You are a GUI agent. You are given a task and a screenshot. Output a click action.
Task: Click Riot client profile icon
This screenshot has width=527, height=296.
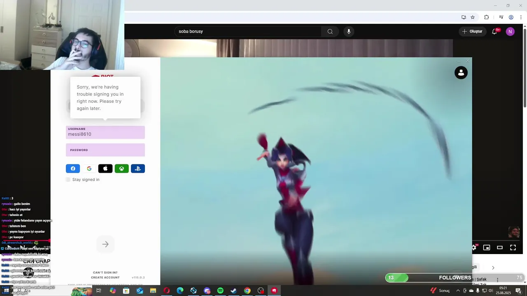[x=461, y=73]
